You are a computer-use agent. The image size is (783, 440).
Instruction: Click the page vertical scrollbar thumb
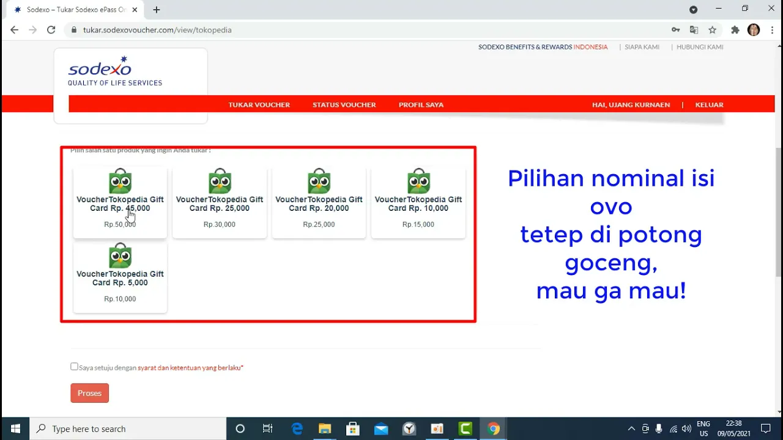point(778,211)
